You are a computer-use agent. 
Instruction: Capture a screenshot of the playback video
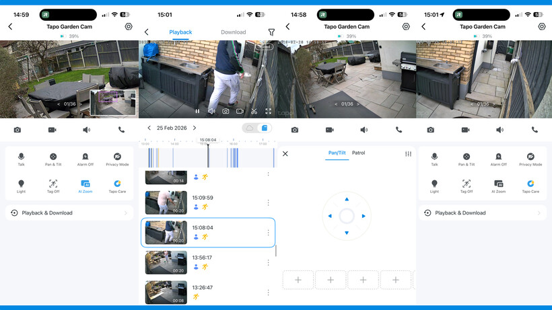226,111
